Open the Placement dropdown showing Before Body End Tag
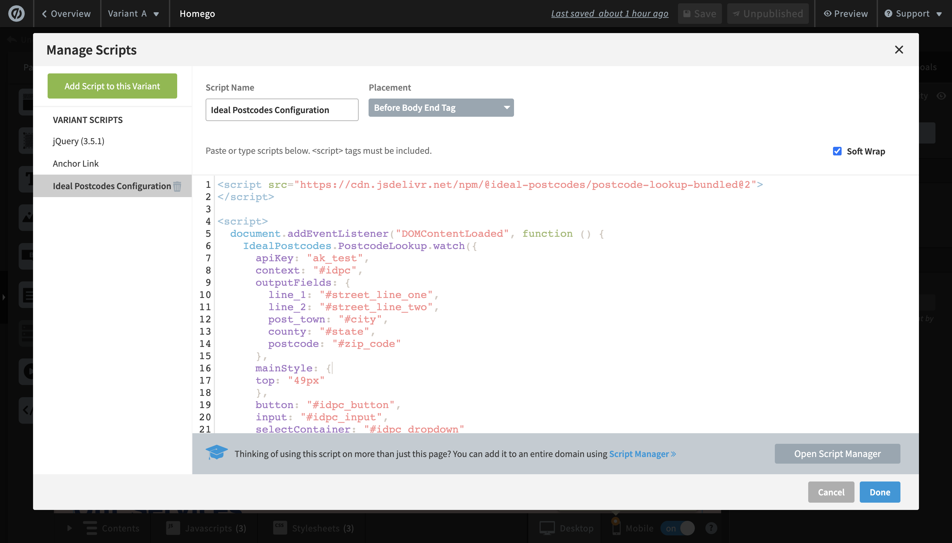Image resolution: width=952 pixels, height=543 pixels. tap(441, 107)
